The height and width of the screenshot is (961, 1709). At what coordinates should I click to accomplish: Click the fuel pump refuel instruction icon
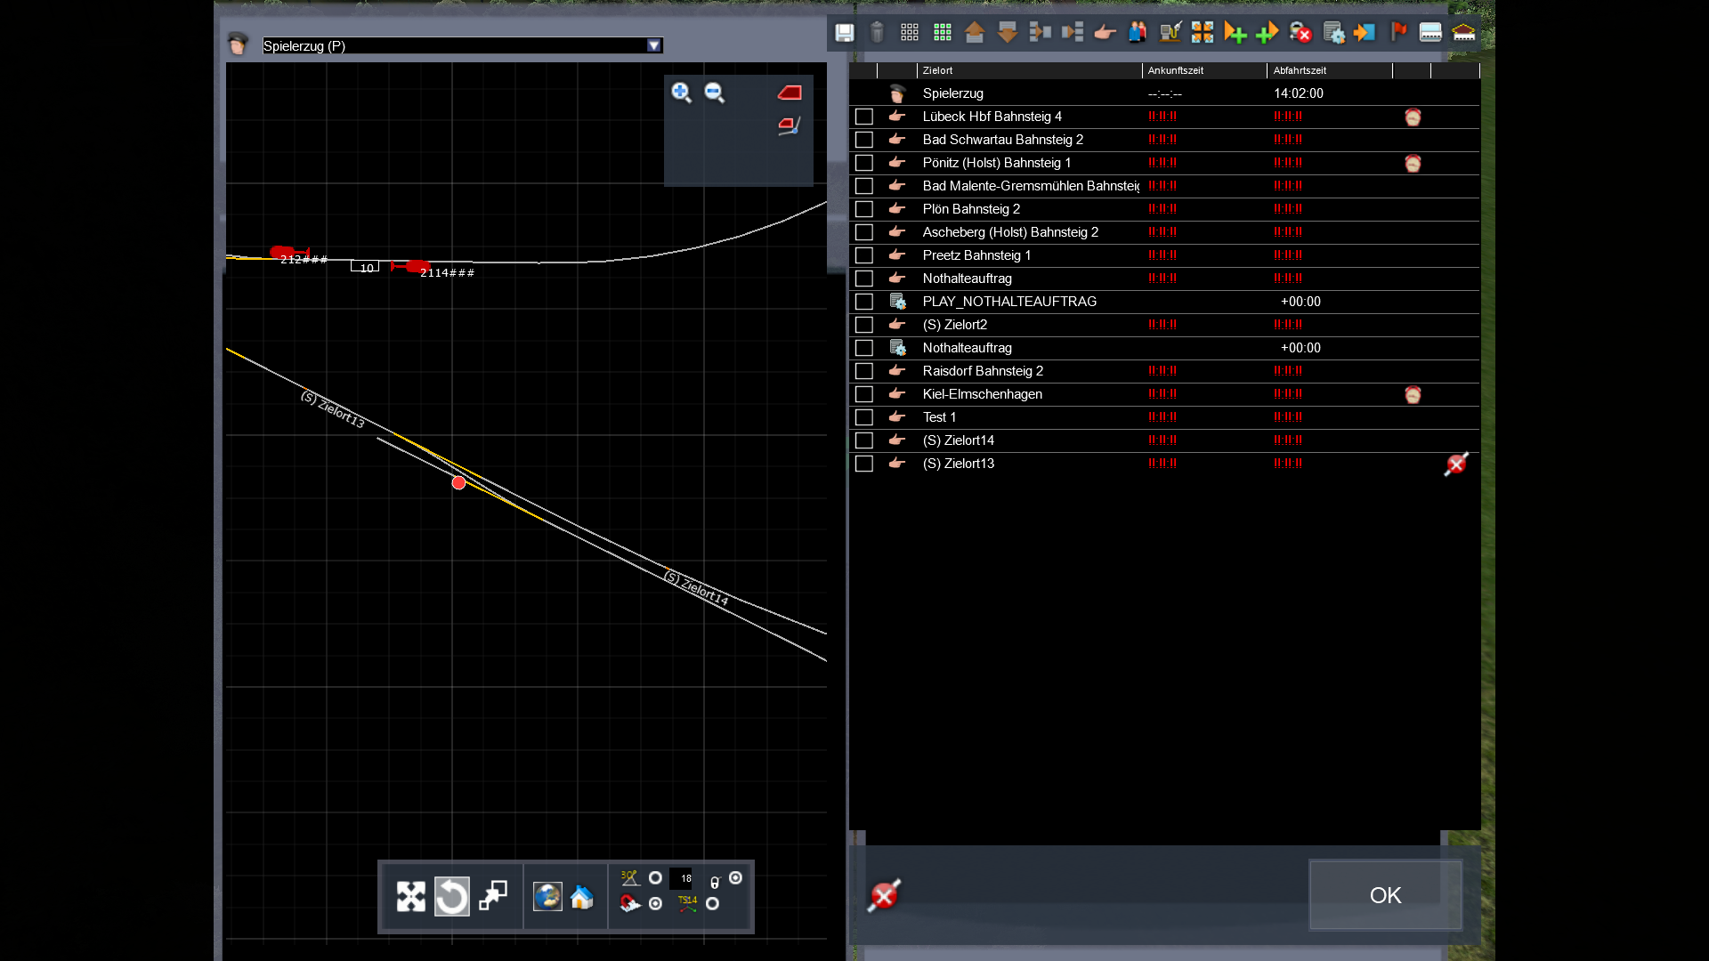tap(1170, 33)
